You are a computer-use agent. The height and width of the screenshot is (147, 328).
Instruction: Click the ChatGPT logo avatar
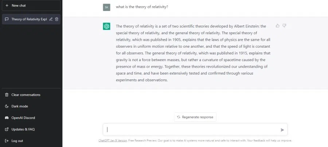(106, 26)
